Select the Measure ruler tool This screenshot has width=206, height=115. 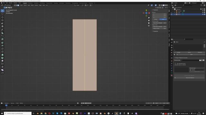[x=2, y=33]
